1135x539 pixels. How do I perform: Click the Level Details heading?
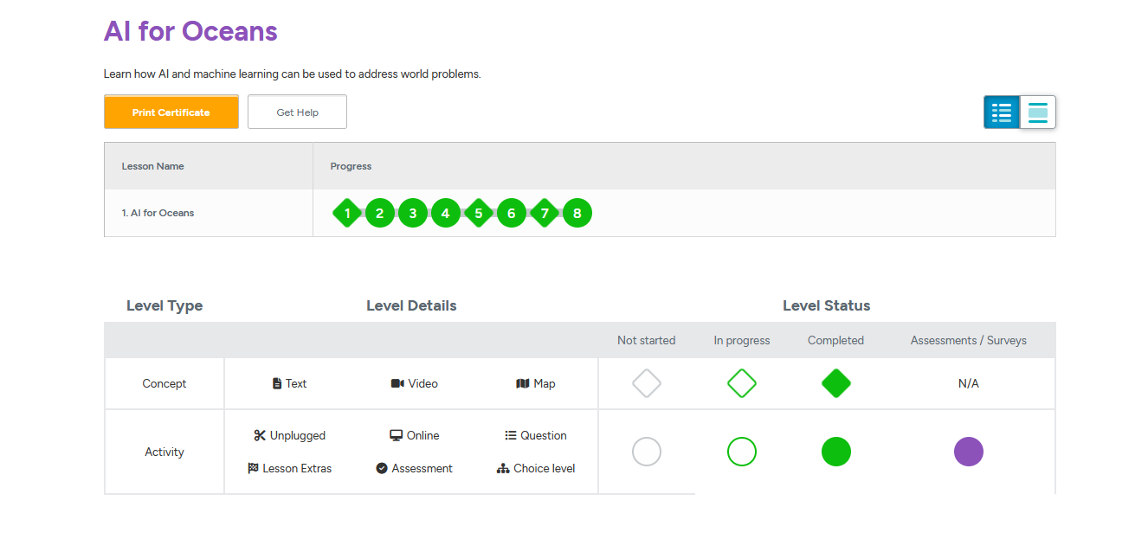click(411, 305)
